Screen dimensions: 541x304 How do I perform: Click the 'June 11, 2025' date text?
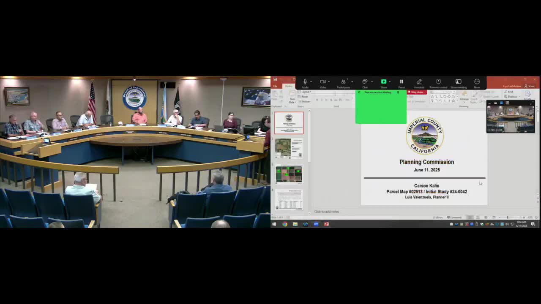pos(427,170)
